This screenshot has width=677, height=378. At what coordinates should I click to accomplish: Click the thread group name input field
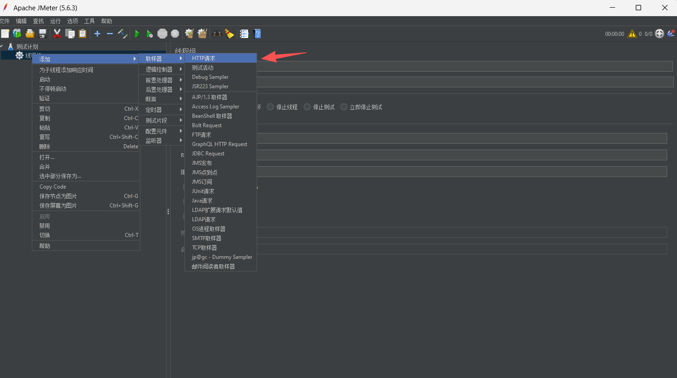click(464, 66)
